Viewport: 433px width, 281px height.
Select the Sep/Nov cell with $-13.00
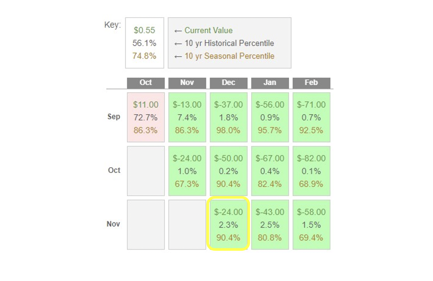tap(187, 117)
